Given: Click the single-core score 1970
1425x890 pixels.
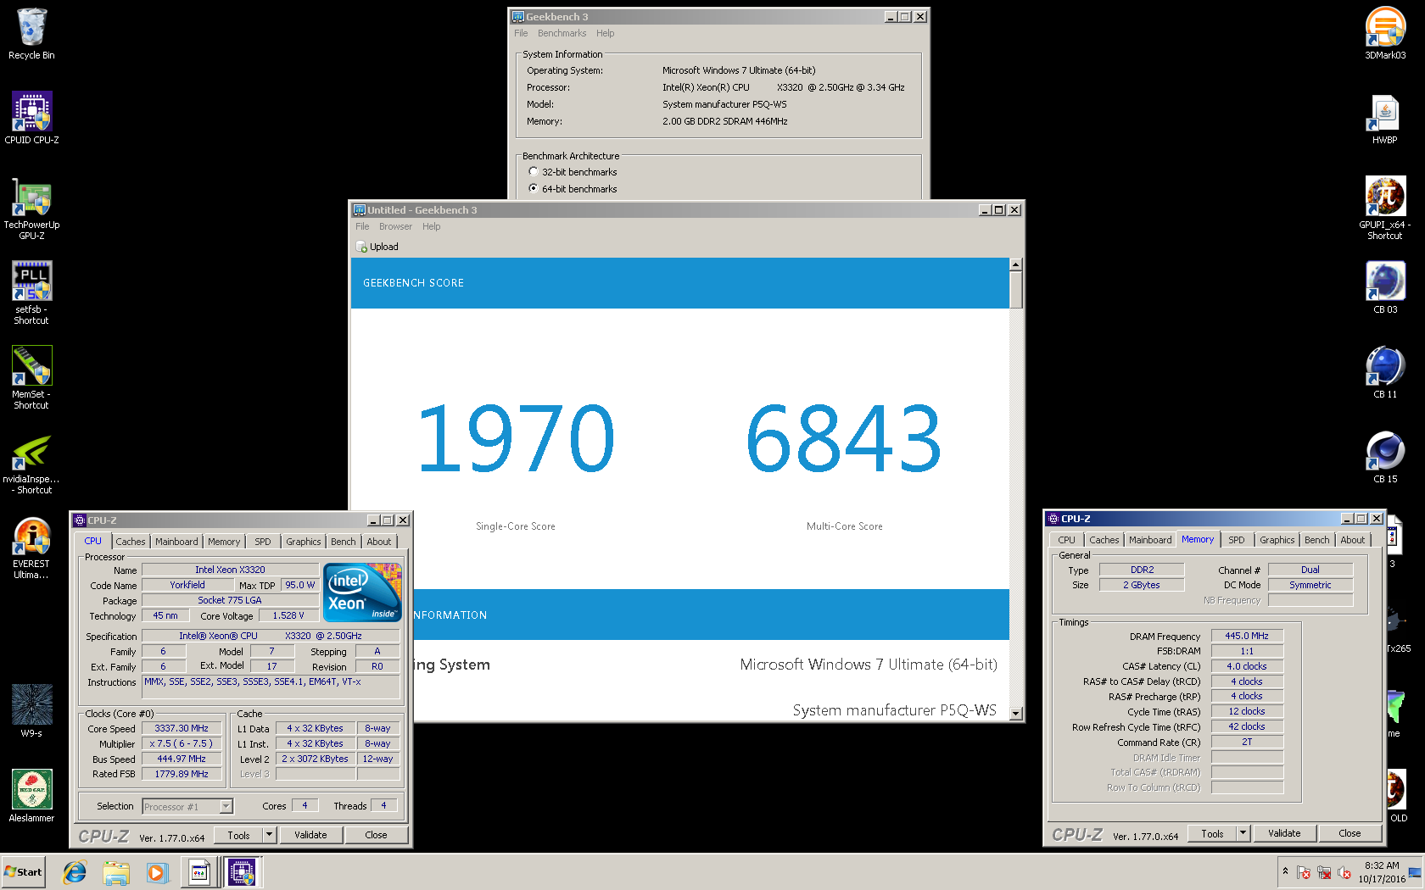Looking at the screenshot, I should pos(516,438).
